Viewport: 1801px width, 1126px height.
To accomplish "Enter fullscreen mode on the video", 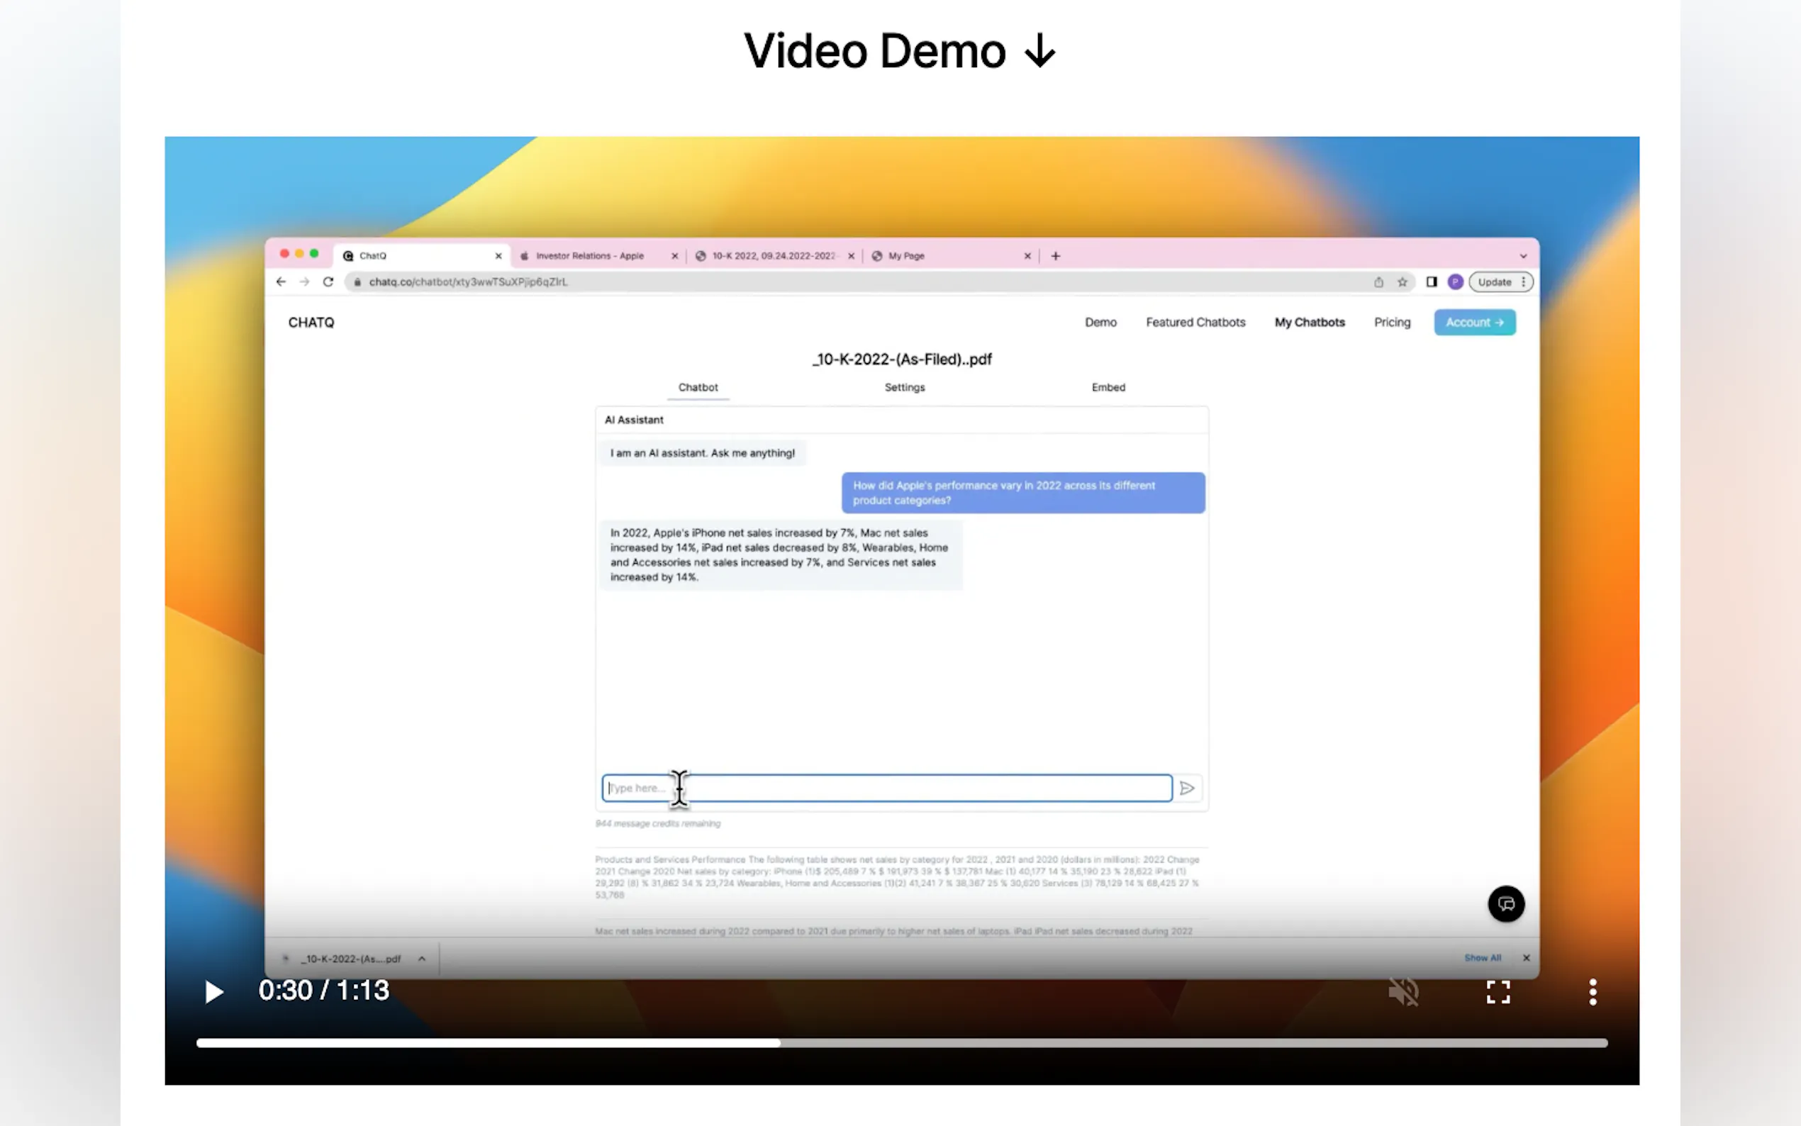I will [x=1498, y=991].
